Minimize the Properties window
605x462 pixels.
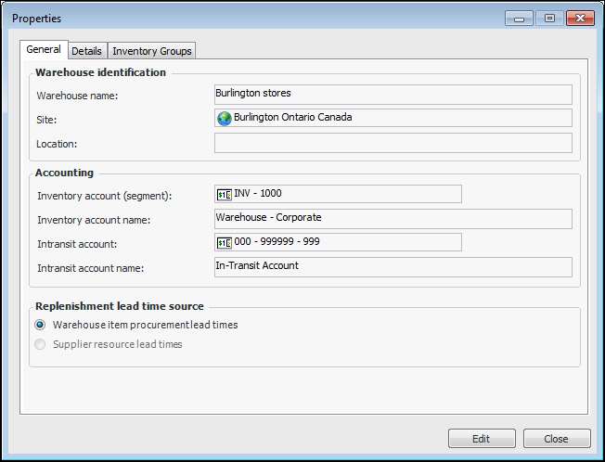point(518,18)
